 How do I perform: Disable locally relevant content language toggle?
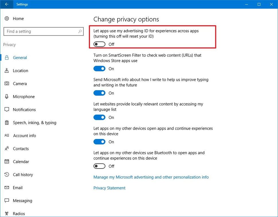point(99,117)
